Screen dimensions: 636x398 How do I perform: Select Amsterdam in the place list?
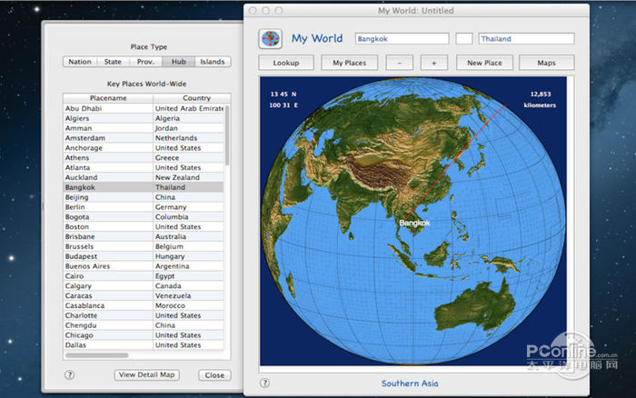click(144, 138)
